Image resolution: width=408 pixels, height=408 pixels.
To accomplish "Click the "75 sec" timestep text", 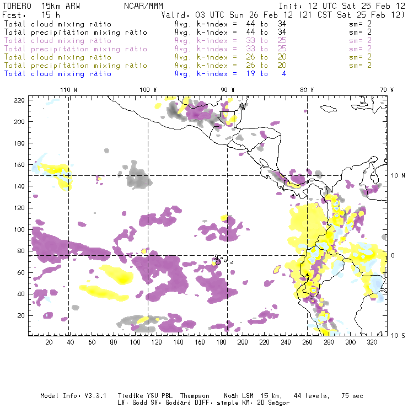I will click(x=352, y=396).
